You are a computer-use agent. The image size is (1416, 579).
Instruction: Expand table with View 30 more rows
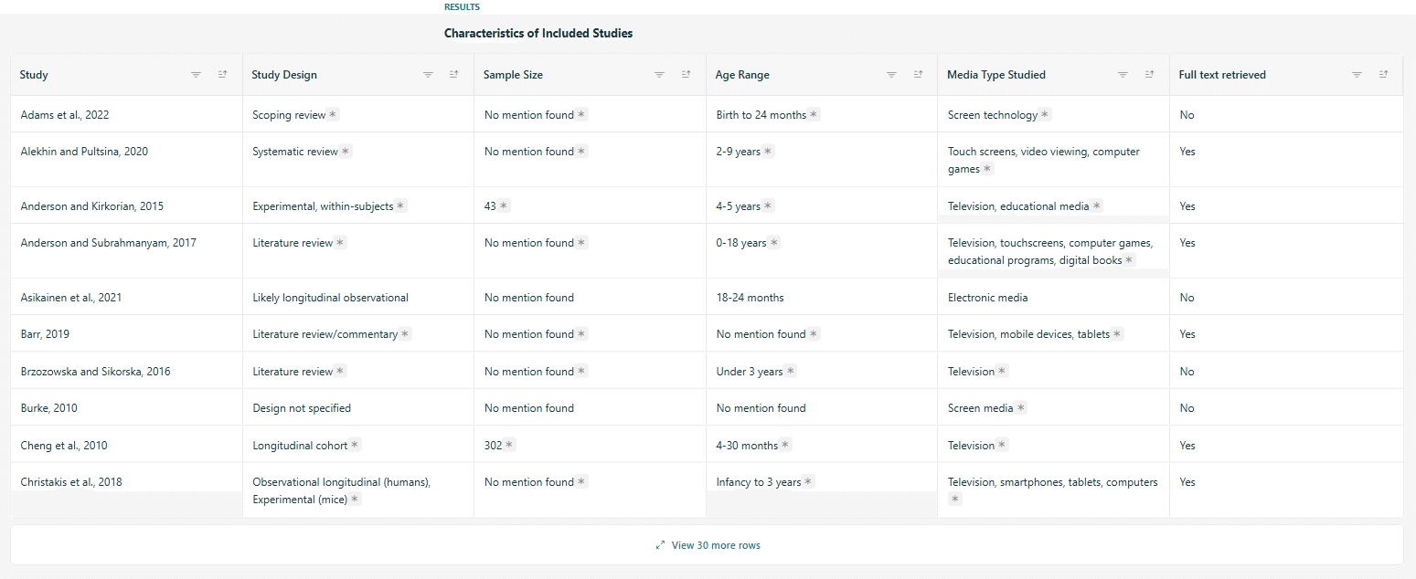click(x=708, y=545)
